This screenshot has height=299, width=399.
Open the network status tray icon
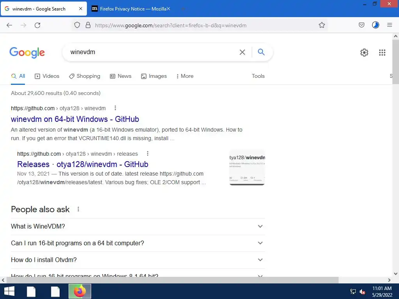coord(353,291)
